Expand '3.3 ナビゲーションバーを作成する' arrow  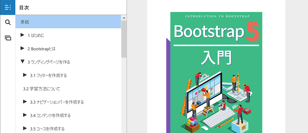[25, 102]
